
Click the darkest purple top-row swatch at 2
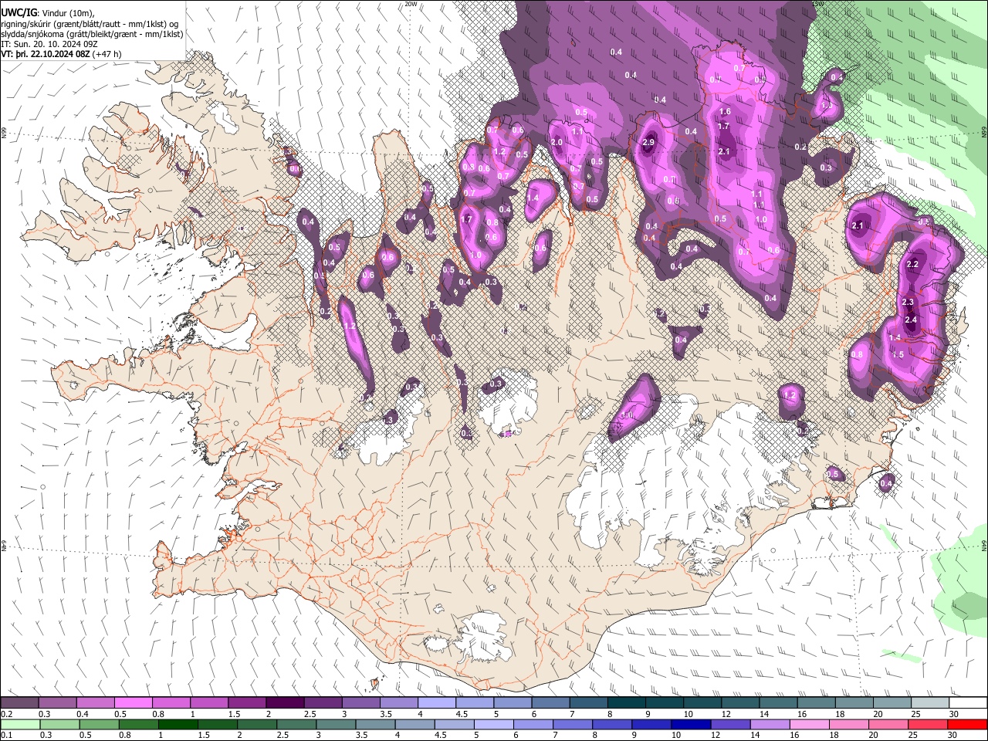(x=284, y=703)
